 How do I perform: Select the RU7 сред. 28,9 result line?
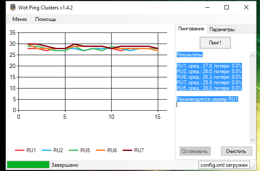(x=209, y=83)
